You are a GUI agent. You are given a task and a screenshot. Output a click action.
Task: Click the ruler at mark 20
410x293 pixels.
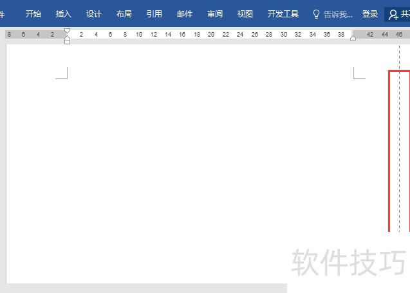[x=211, y=35]
